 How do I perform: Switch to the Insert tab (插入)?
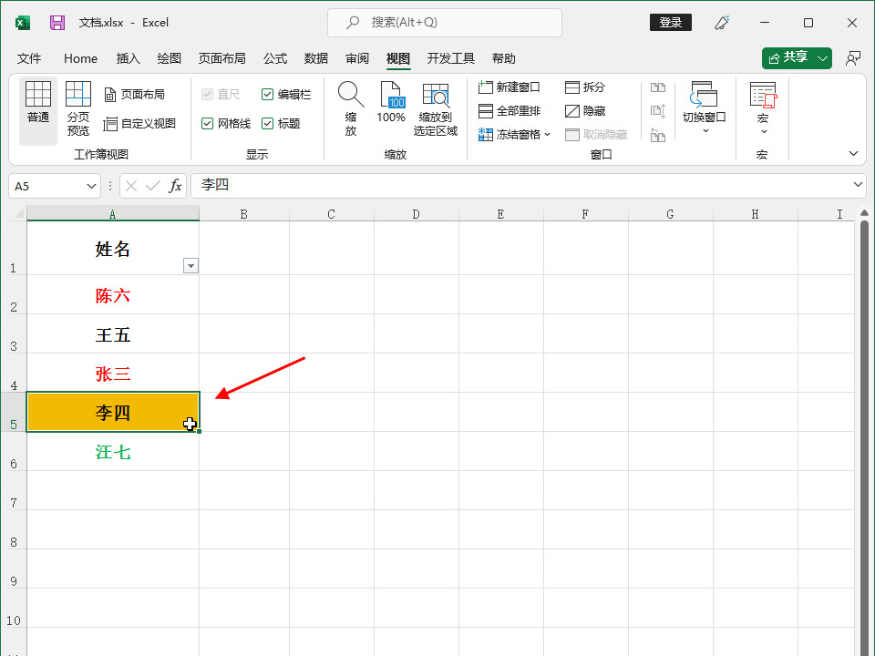point(128,58)
